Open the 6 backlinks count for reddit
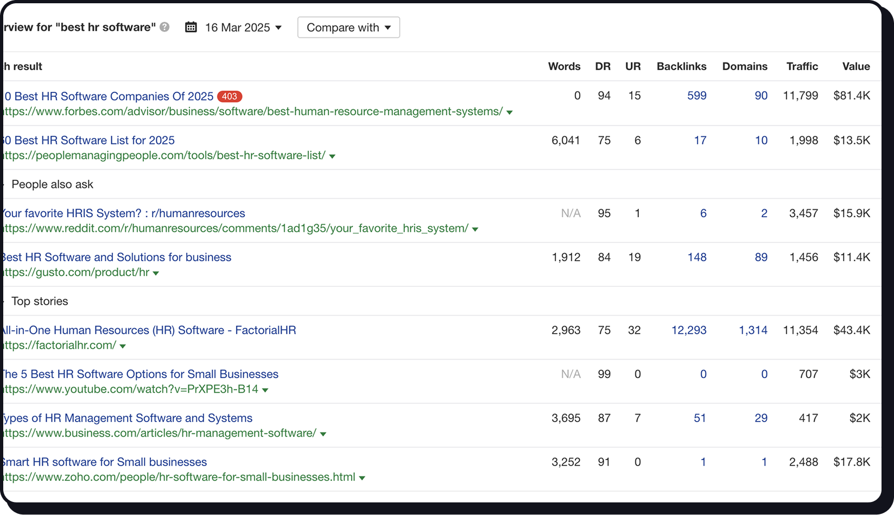The image size is (894, 515). (703, 213)
